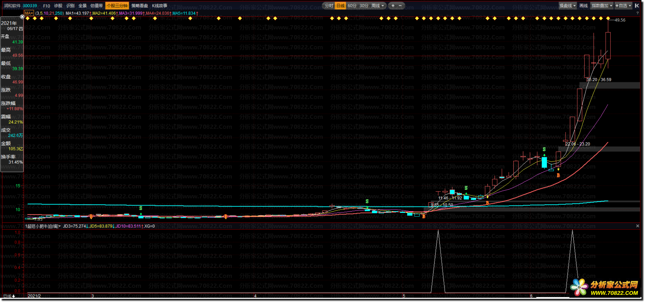
Task: Click the 金额 105.3亿 value
Action: tap(16, 149)
